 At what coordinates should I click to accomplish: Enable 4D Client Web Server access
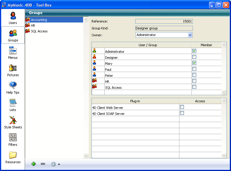(182, 107)
